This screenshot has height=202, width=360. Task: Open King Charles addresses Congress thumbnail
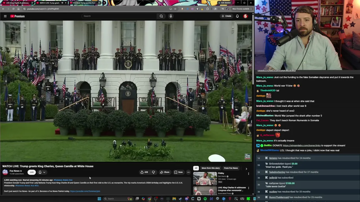click(x=205, y=190)
